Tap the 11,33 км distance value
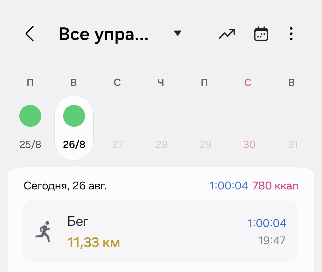This screenshot has height=272, width=322. pos(94,242)
